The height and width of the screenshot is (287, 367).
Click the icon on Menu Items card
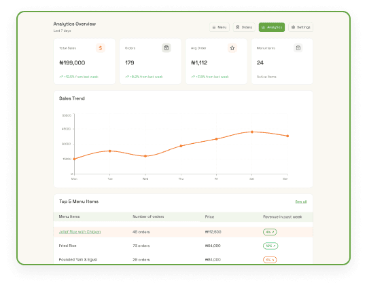[x=298, y=48]
